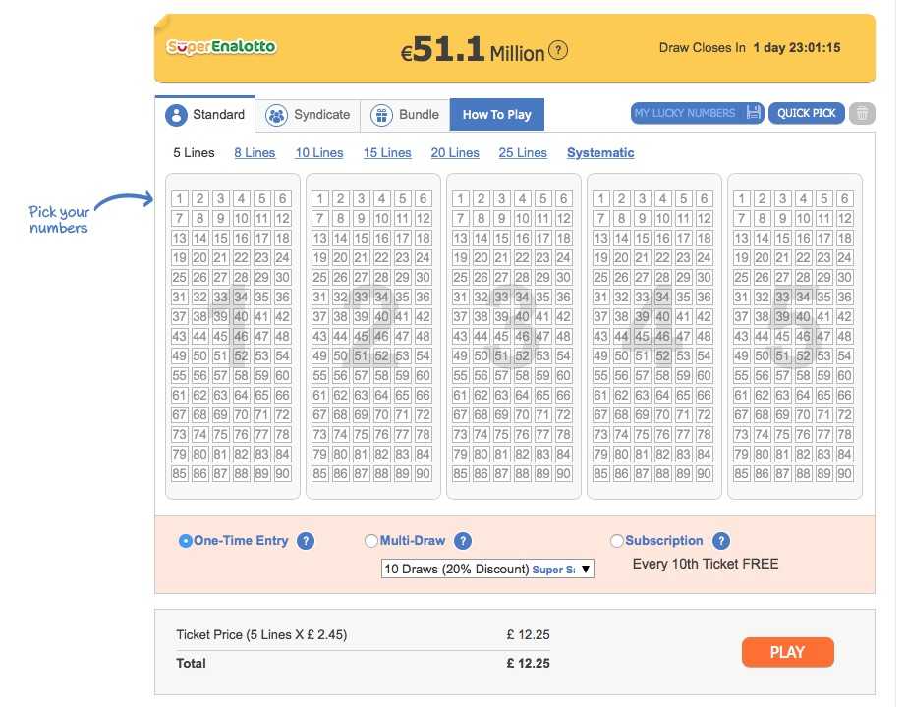The image size is (907, 707).
Task: Click the QUICK PICK button
Action: click(x=807, y=113)
